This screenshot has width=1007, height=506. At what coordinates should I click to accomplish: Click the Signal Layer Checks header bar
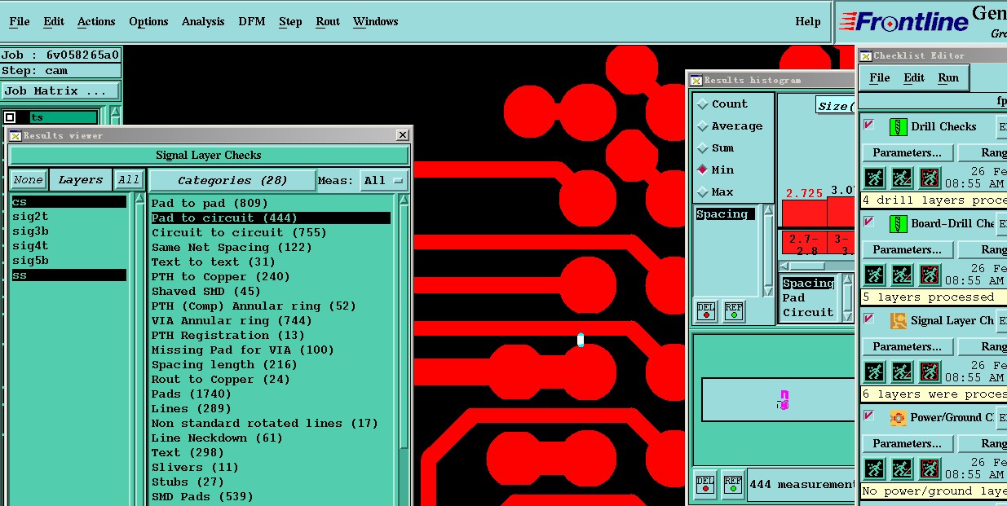click(209, 156)
